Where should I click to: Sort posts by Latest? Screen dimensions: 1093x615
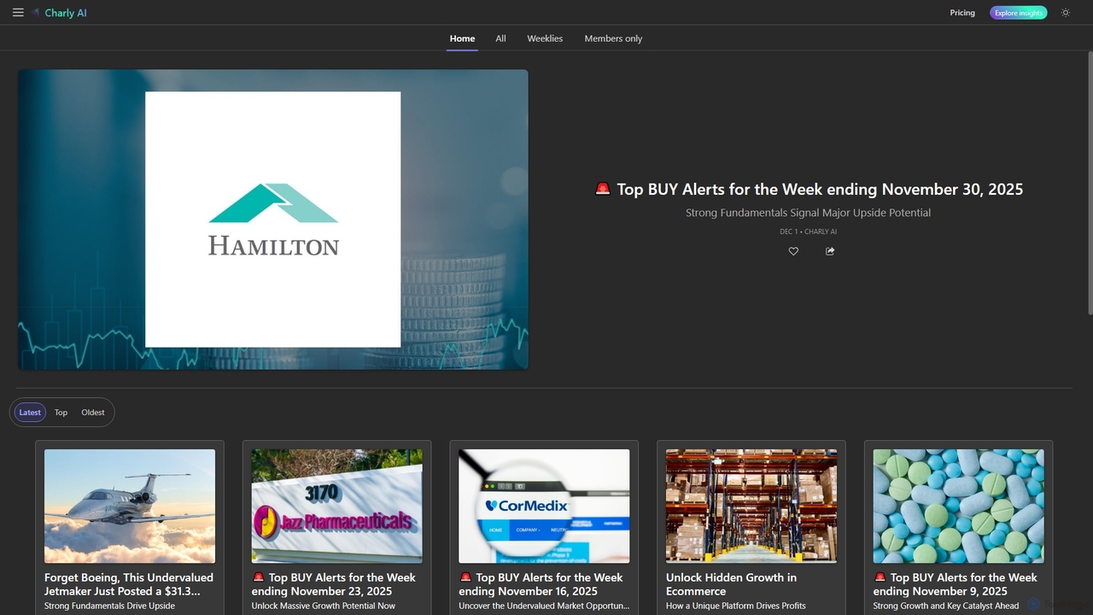(x=30, y=413)
